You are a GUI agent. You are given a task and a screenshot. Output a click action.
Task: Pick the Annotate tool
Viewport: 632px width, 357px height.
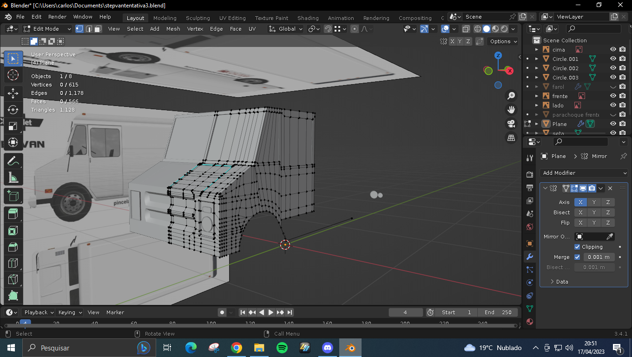13,161
